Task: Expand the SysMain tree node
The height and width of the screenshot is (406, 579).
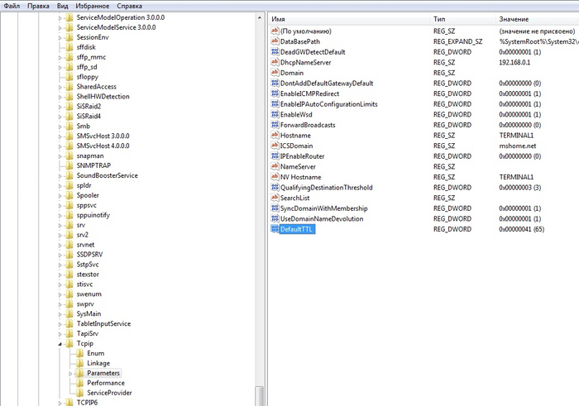Action: click(x=60, y=314)
